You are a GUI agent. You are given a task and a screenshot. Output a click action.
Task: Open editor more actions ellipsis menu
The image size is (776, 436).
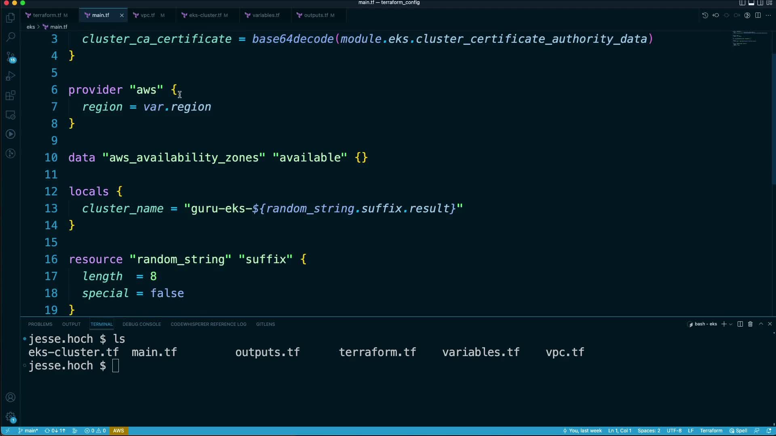(768, 15)
